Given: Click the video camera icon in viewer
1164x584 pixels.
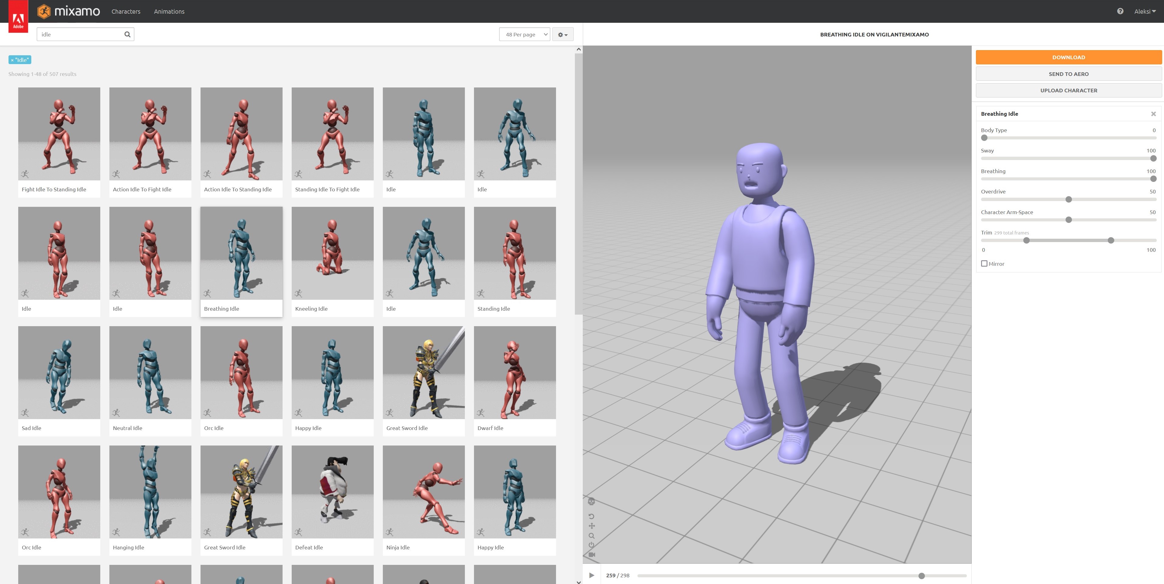Looking at the screenshot, I should coord(592,554).
